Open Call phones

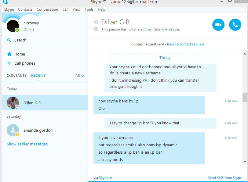(x=25, y=63)
